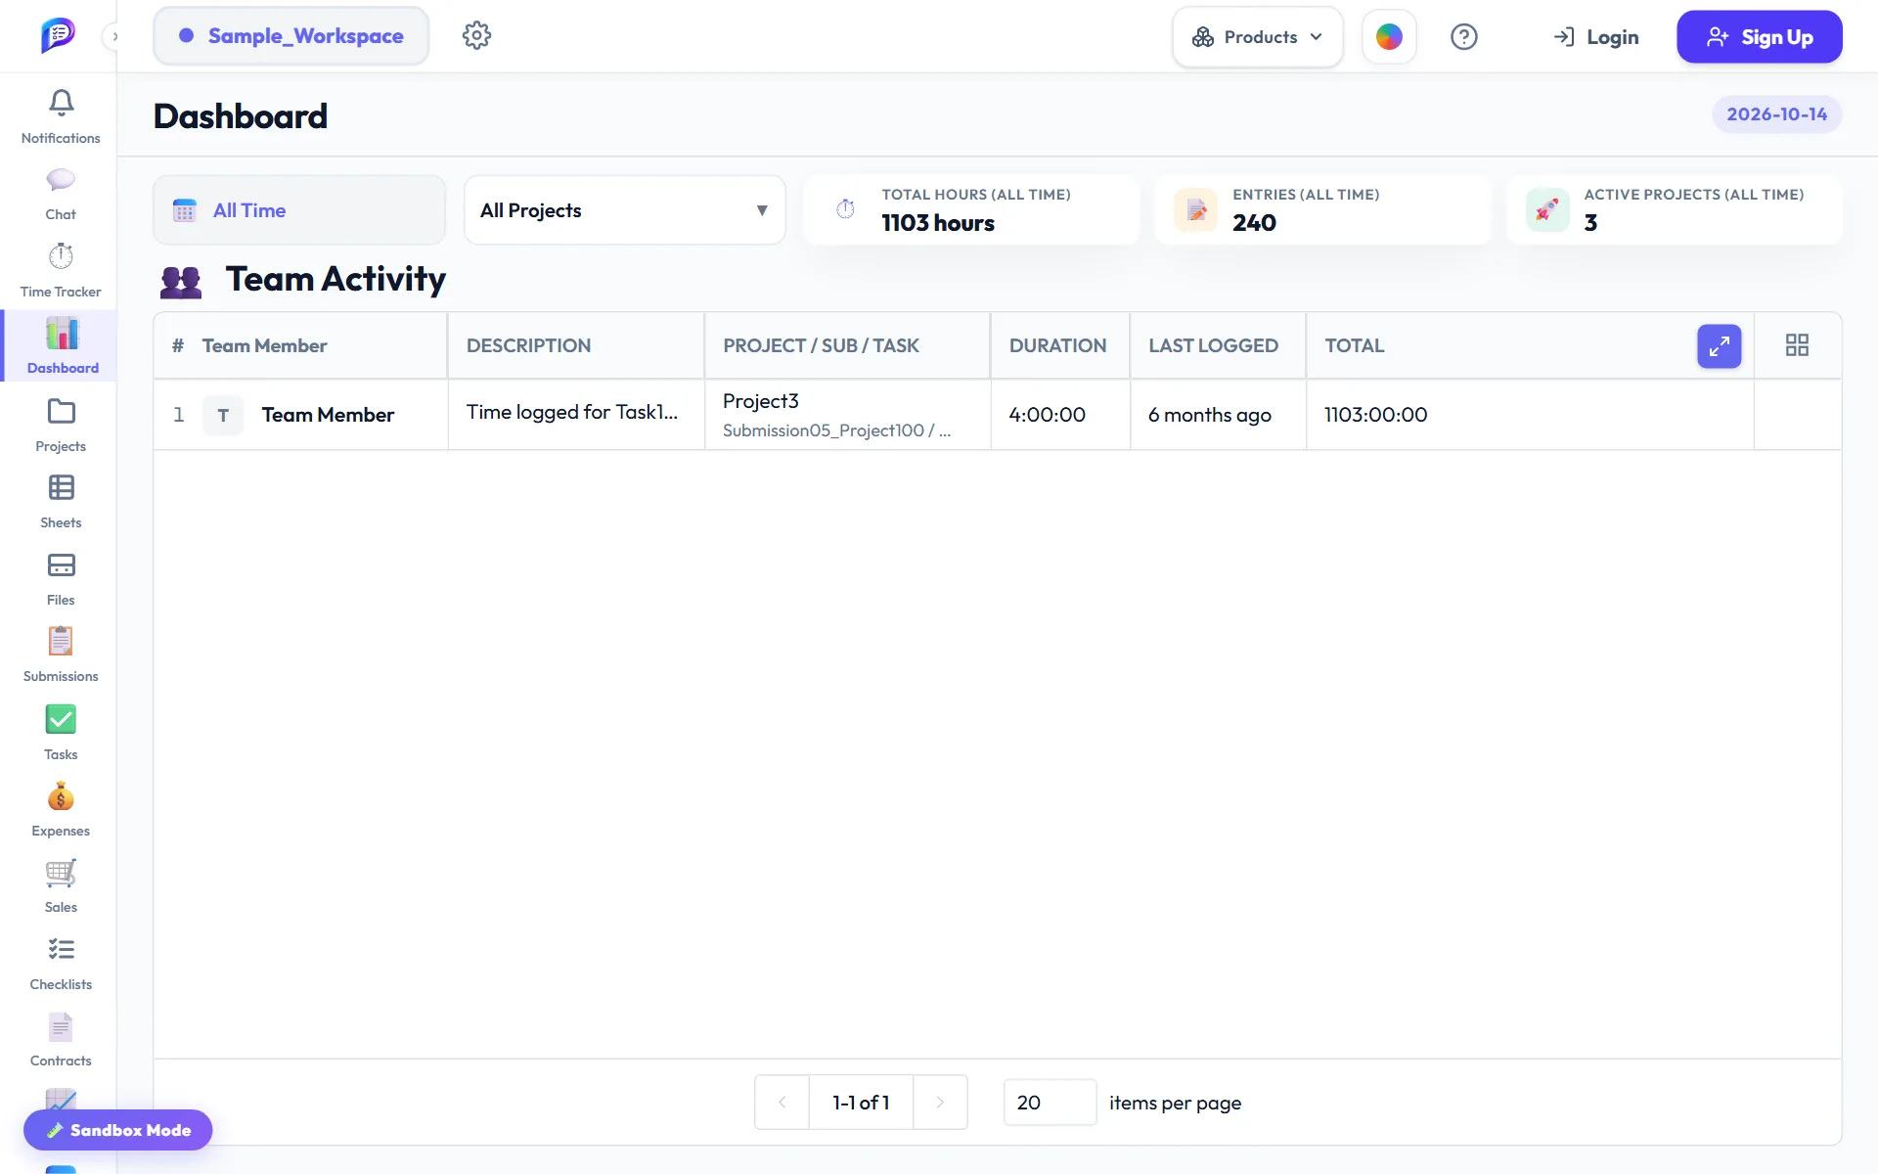
Task: Open the help question mark icon
Action: pyautogui.click(x=1463, y=37)
